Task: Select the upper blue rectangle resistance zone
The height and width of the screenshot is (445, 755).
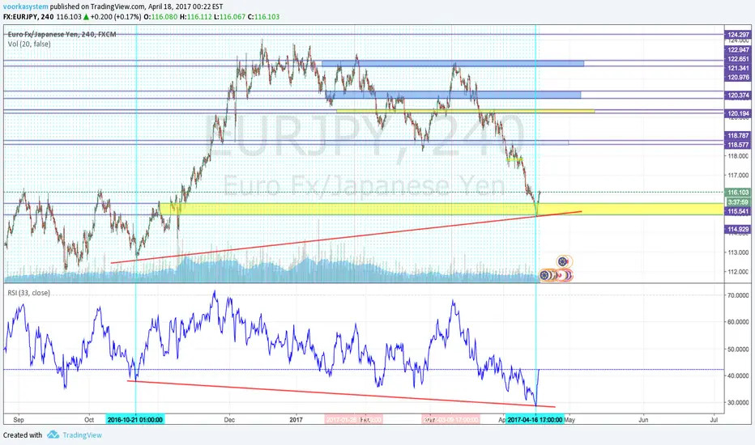Action: click(x=453, y=63)
